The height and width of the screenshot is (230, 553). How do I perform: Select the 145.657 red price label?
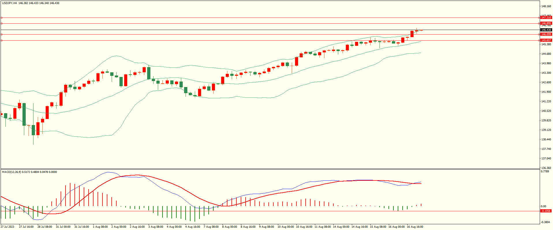[546, 40]
